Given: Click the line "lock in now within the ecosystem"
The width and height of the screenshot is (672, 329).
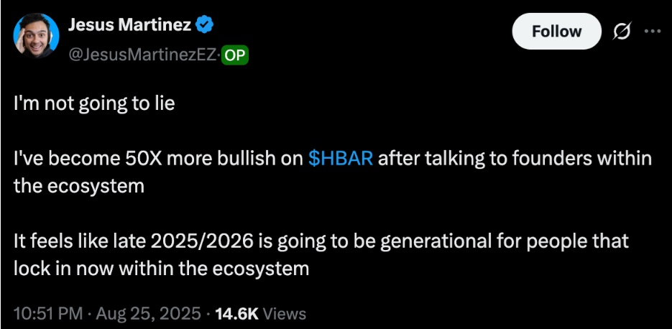Looking at the screenshot, I should click(161, 268).
